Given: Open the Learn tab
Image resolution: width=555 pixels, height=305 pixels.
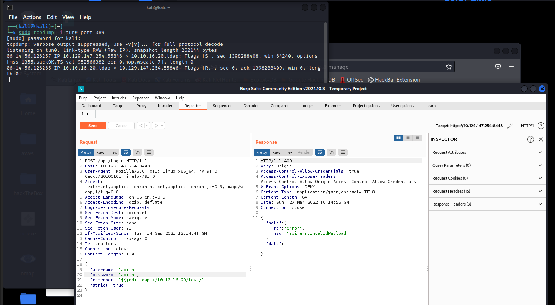Looking at the screenshot, I should (x=431, y=106).
